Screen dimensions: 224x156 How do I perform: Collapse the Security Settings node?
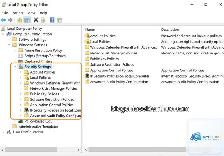[x=15, y=67]
